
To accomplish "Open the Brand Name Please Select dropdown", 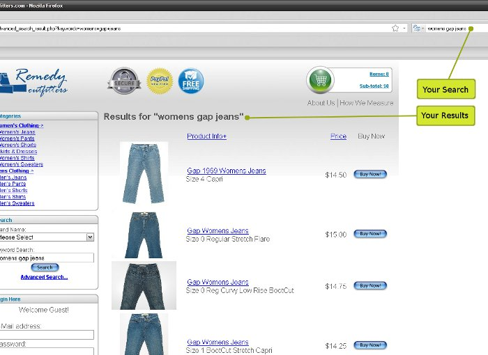I will (x=47, y=237).
